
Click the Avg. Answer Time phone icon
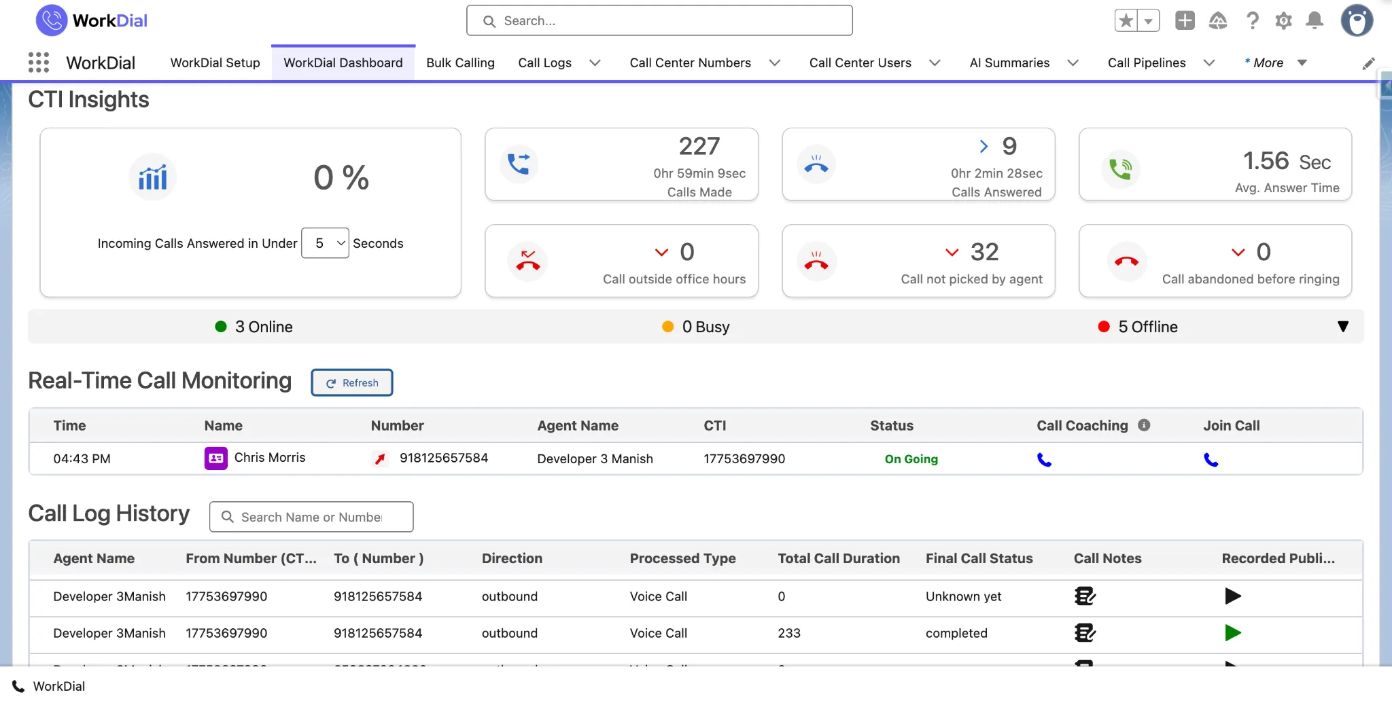[x=1121, y=169]
